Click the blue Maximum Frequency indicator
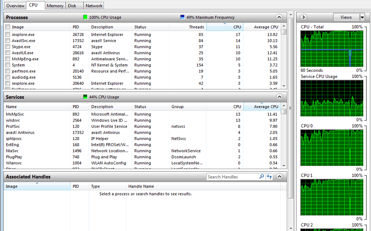The height and width of the screenshot is (231, 371). coord(182,17)
